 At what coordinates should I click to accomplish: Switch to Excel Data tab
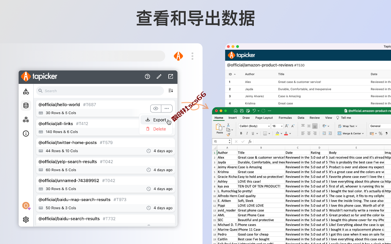301,118
